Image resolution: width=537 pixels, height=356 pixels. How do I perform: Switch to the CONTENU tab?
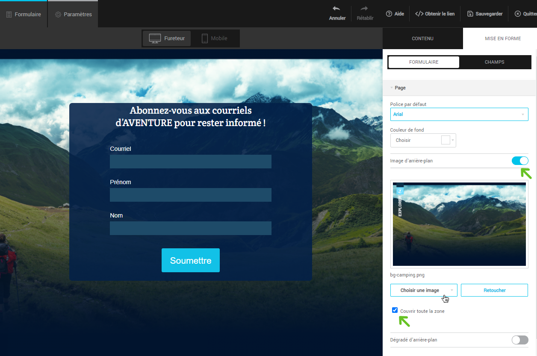422,38
